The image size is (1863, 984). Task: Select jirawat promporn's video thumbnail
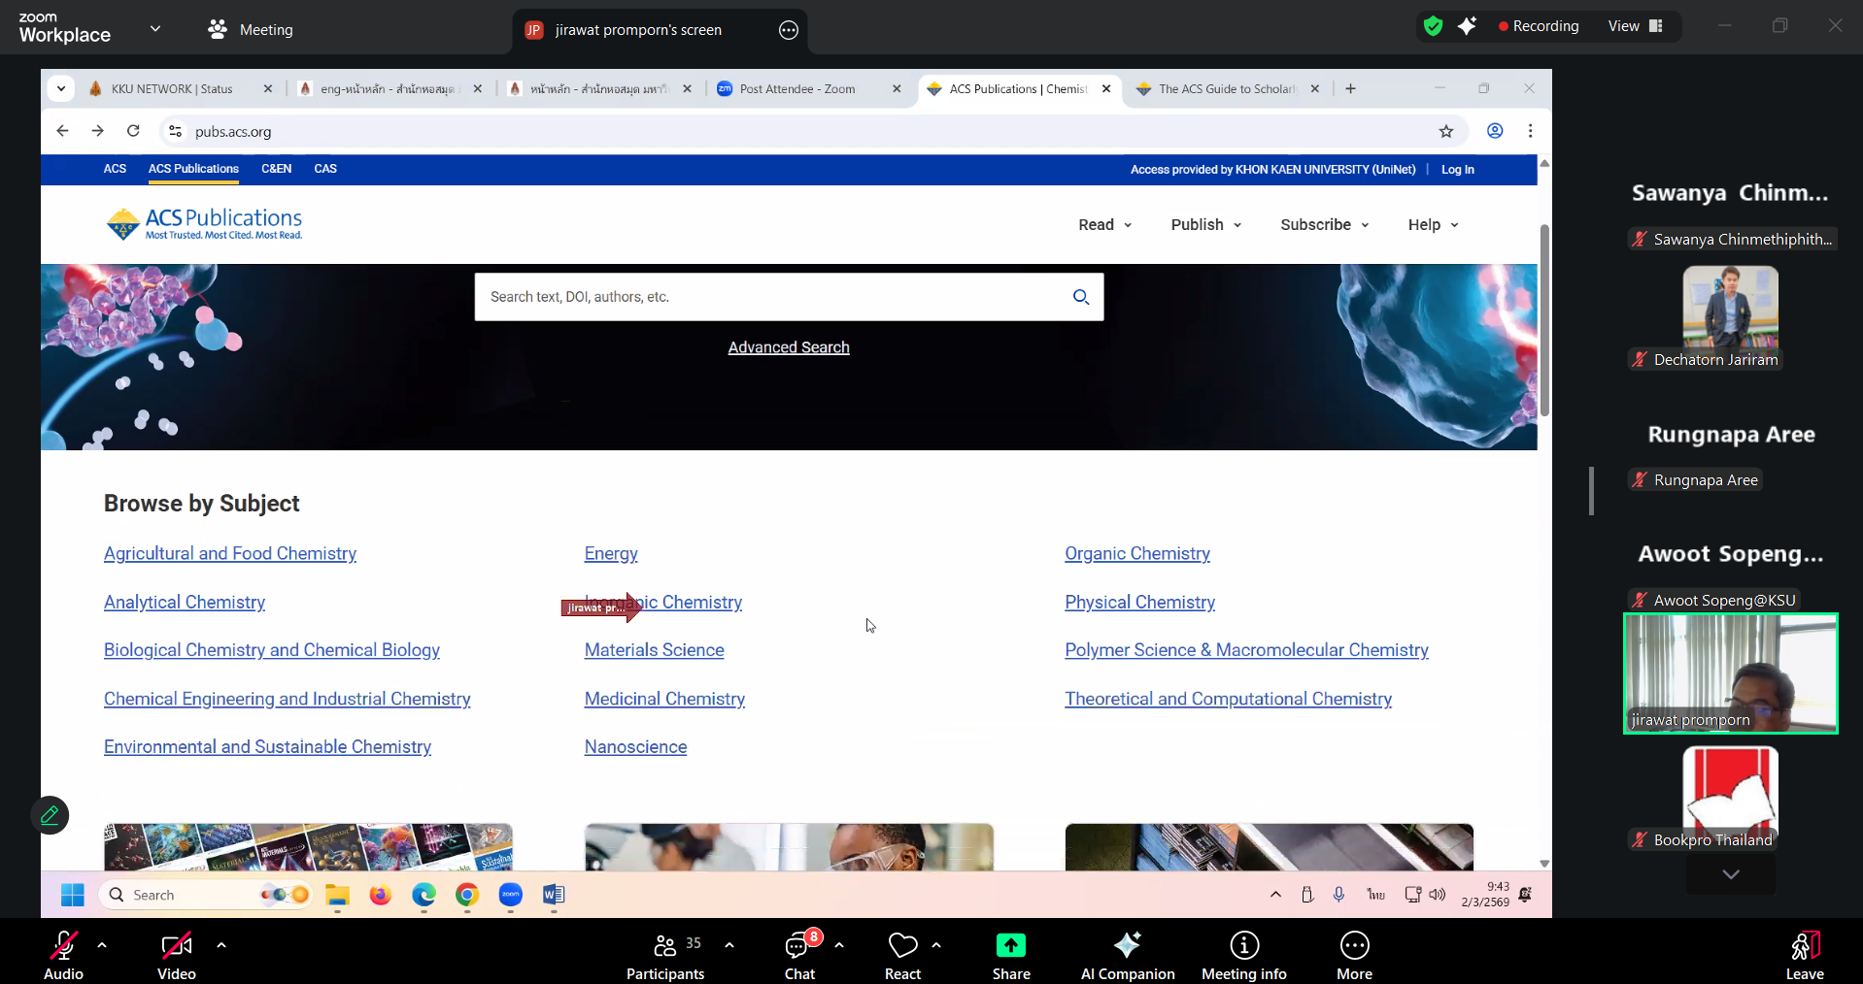[1730, 673]
